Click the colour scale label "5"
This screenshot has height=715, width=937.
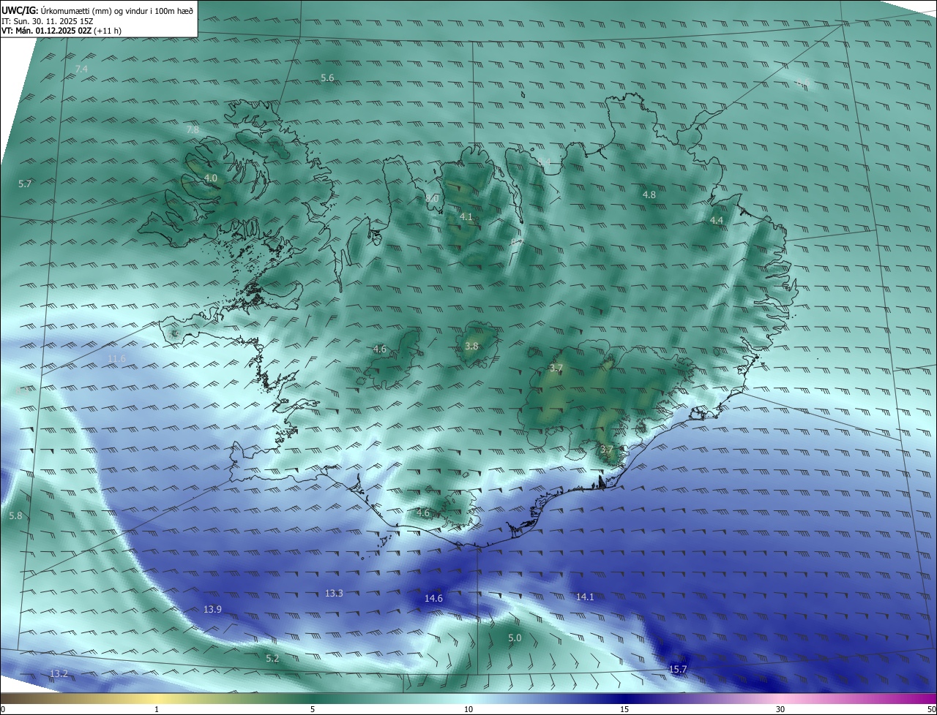pyautogui.click(x=313, y=709)
